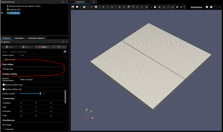This screenshot has height=132, width=223.
Task: Grow the selection with the plus icon
Action: pos(177,7)
